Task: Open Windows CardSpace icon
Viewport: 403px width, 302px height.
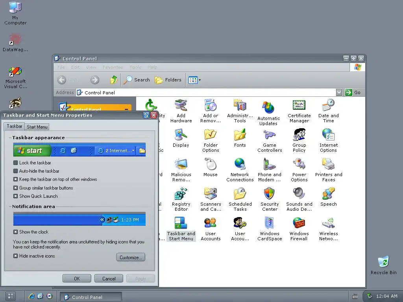Action: click(x=270, y=229)
